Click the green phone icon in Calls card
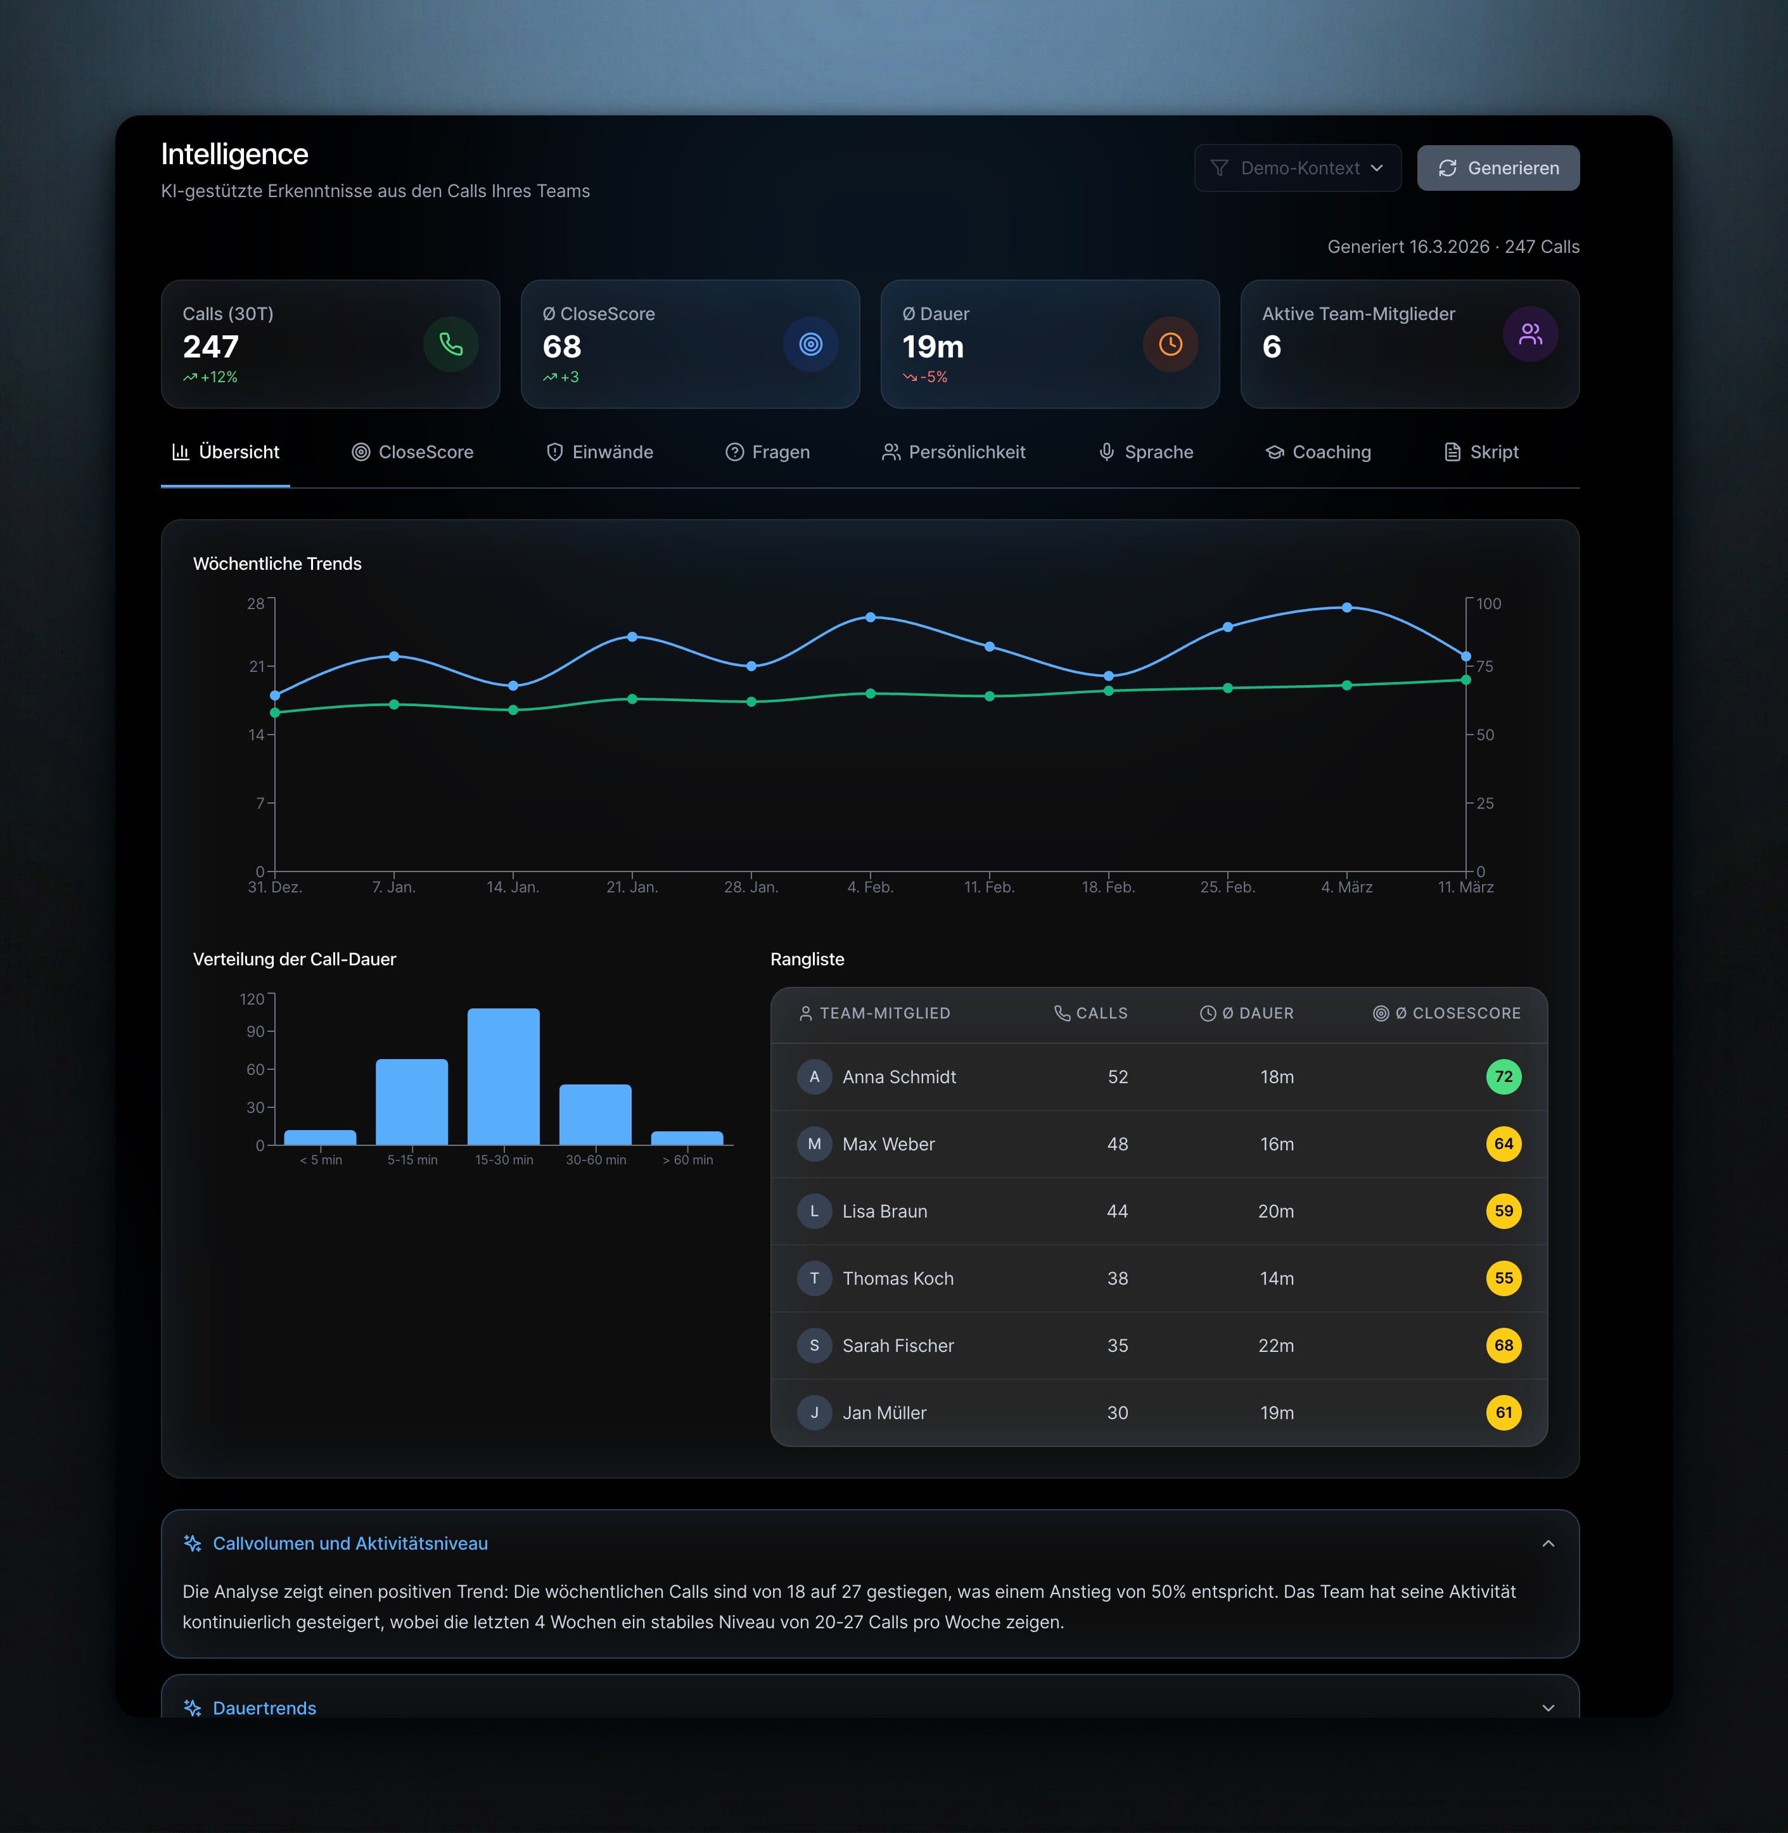Image resolution: width=1788 pixels, height=1833 pixels. 450,344
